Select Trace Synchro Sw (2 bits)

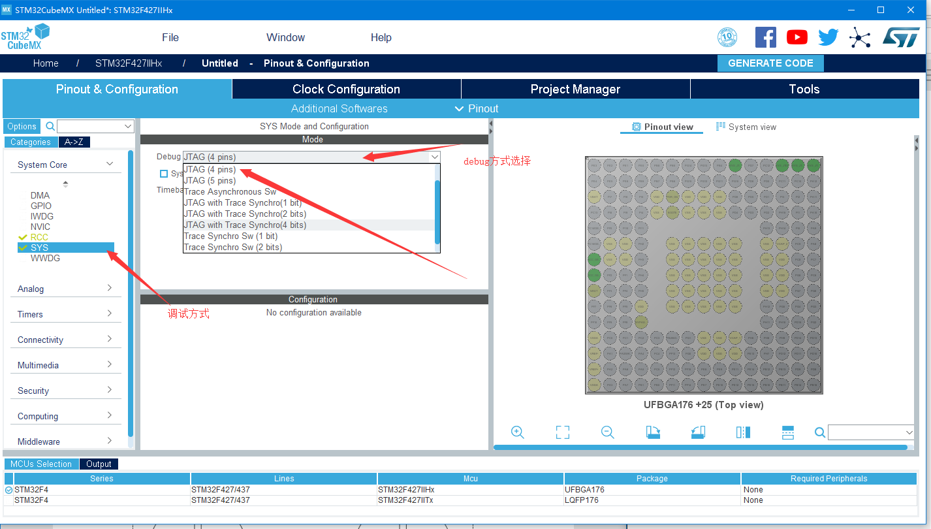(309, 247)
